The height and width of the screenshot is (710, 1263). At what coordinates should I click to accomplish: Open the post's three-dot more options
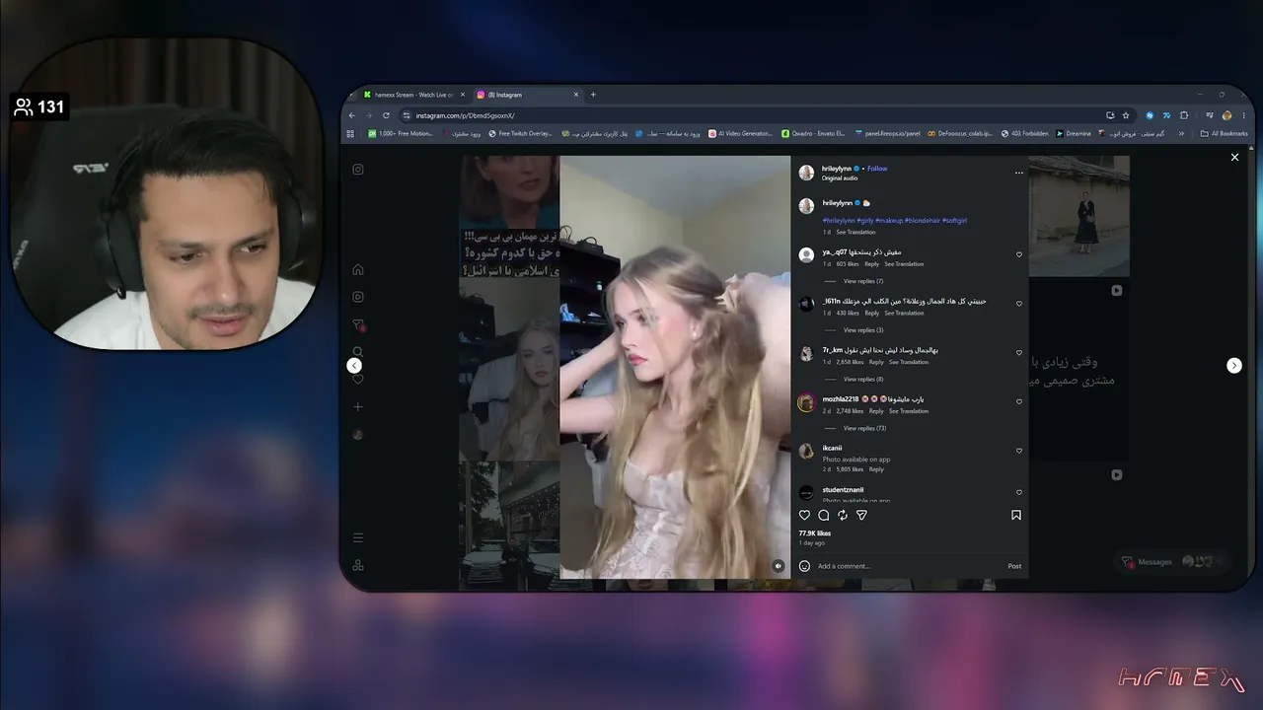pyautogui.click(x=1019, y=173)
